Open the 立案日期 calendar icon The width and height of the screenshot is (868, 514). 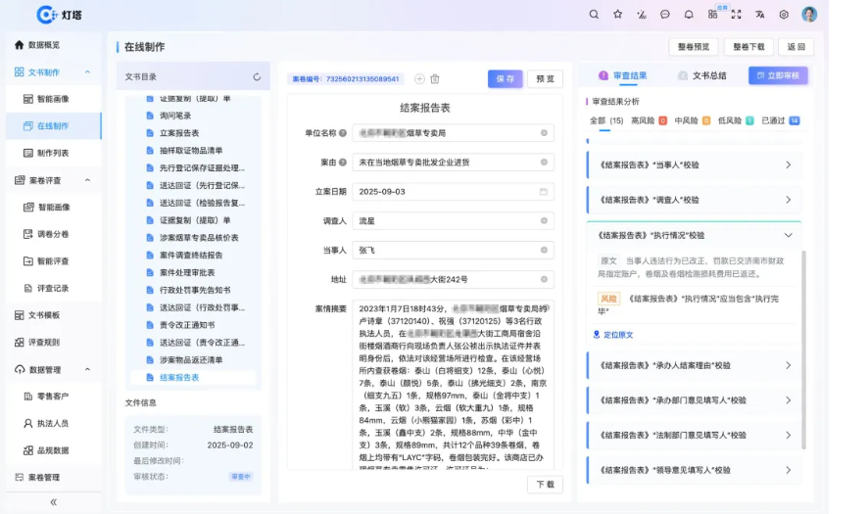coord(544,192)
